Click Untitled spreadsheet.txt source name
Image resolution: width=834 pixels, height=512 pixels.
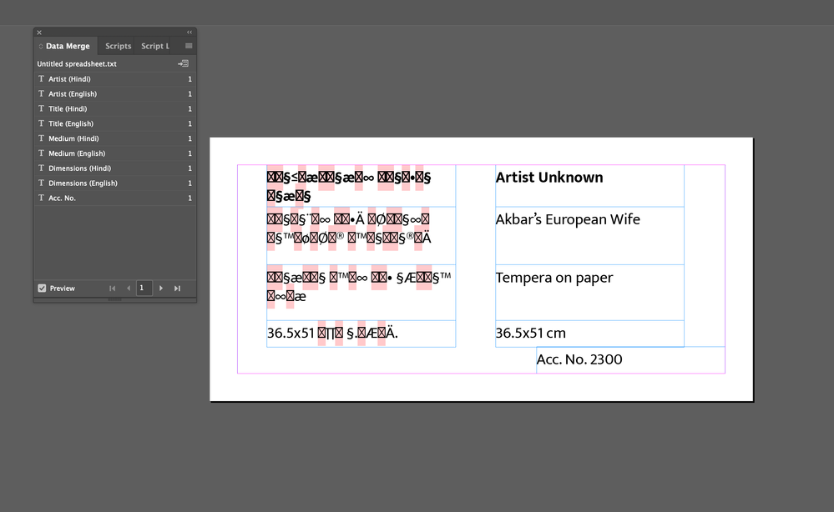(77, 63)
